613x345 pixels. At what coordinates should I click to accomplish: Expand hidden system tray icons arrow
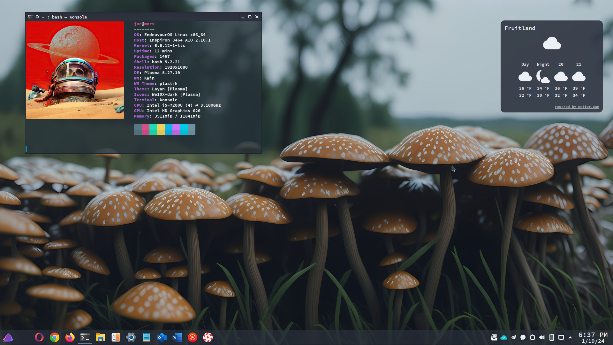[x=570, y=337]
